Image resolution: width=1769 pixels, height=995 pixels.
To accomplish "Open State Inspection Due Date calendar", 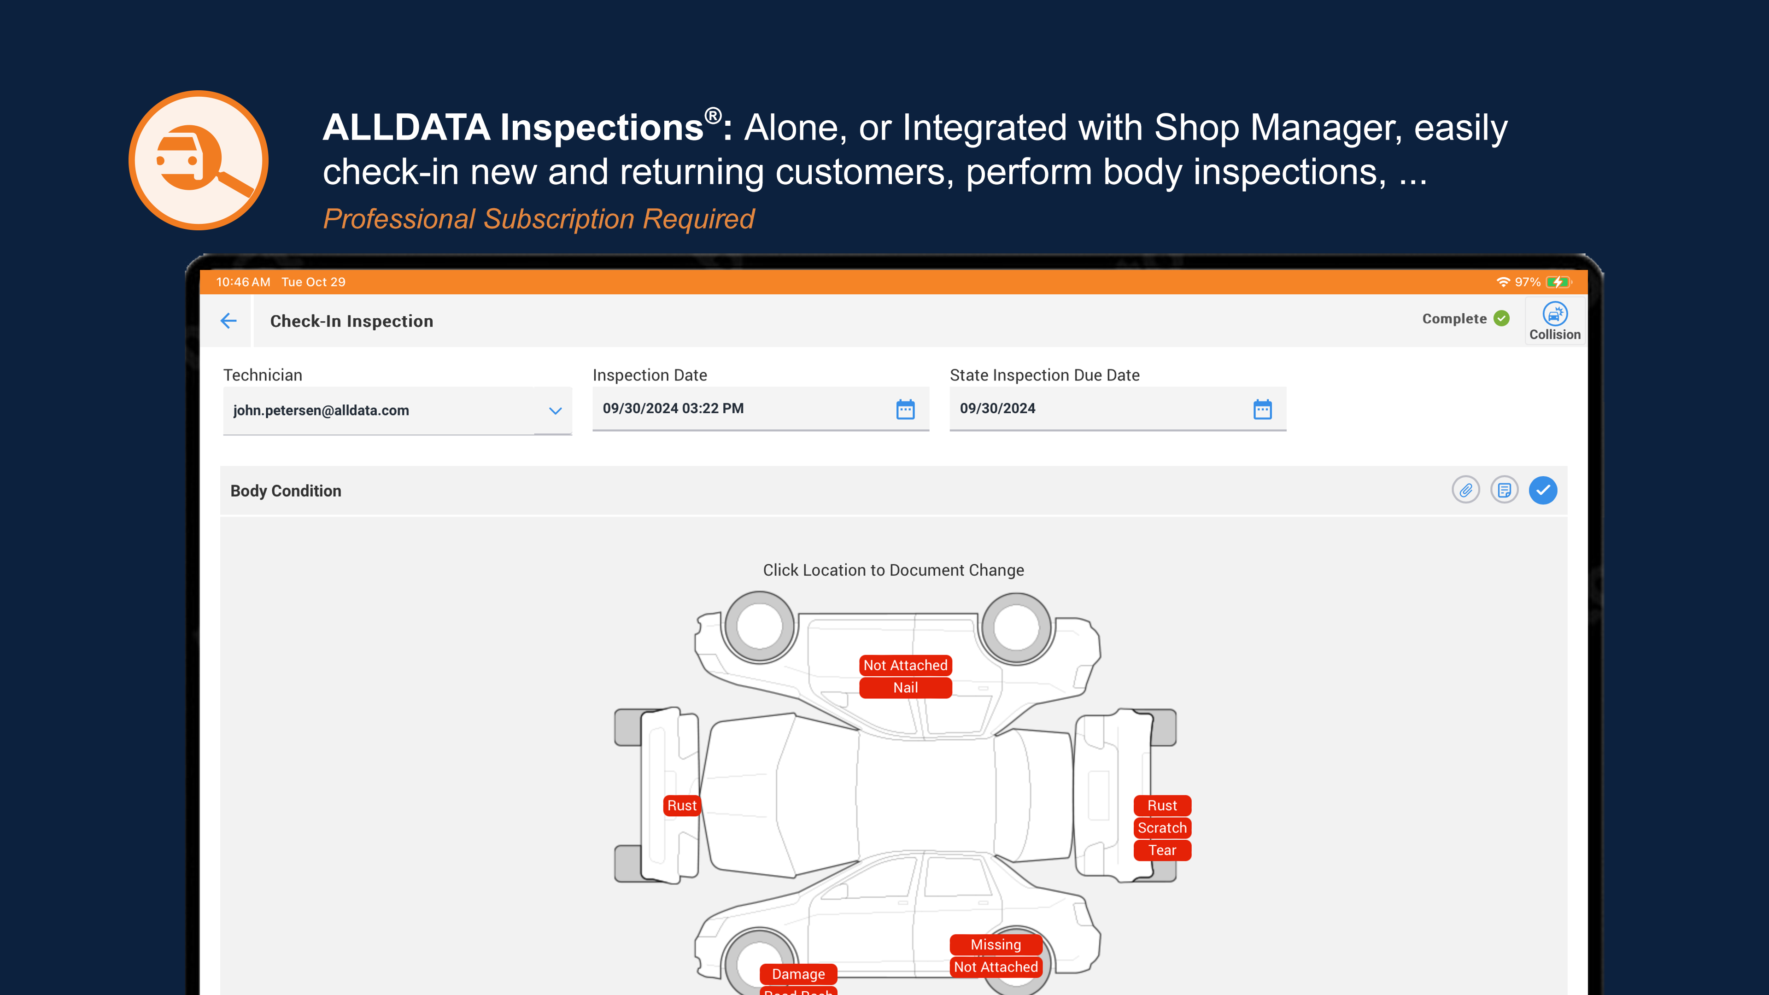I will tap(1262, 409).
